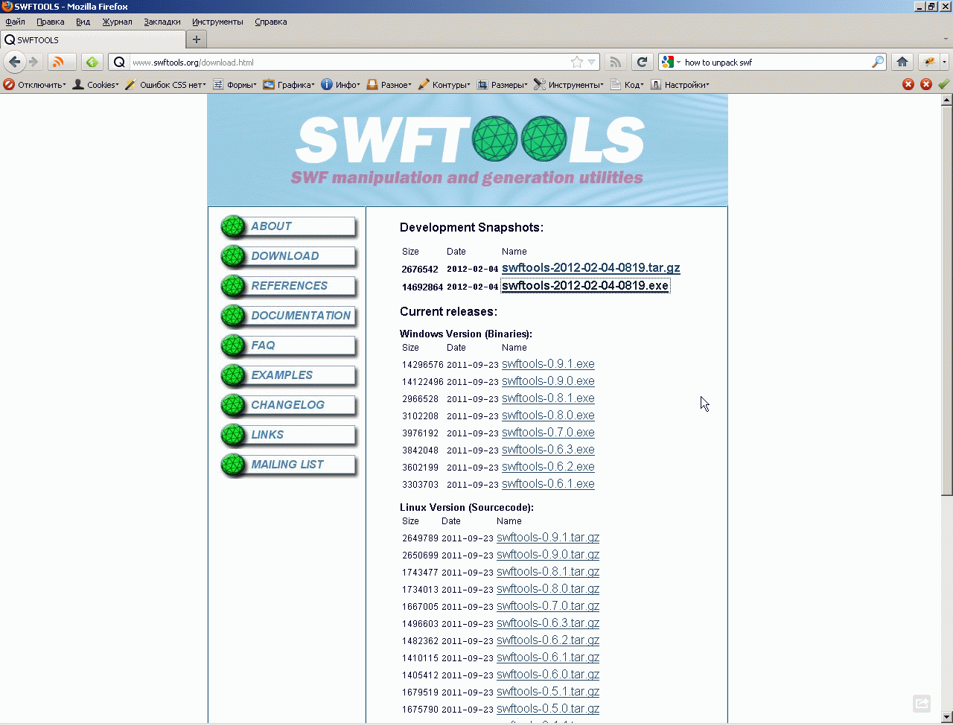Download swftools-0.8.1.exe
The width and height of the screenshot is (953, 726).
[548, 398]
